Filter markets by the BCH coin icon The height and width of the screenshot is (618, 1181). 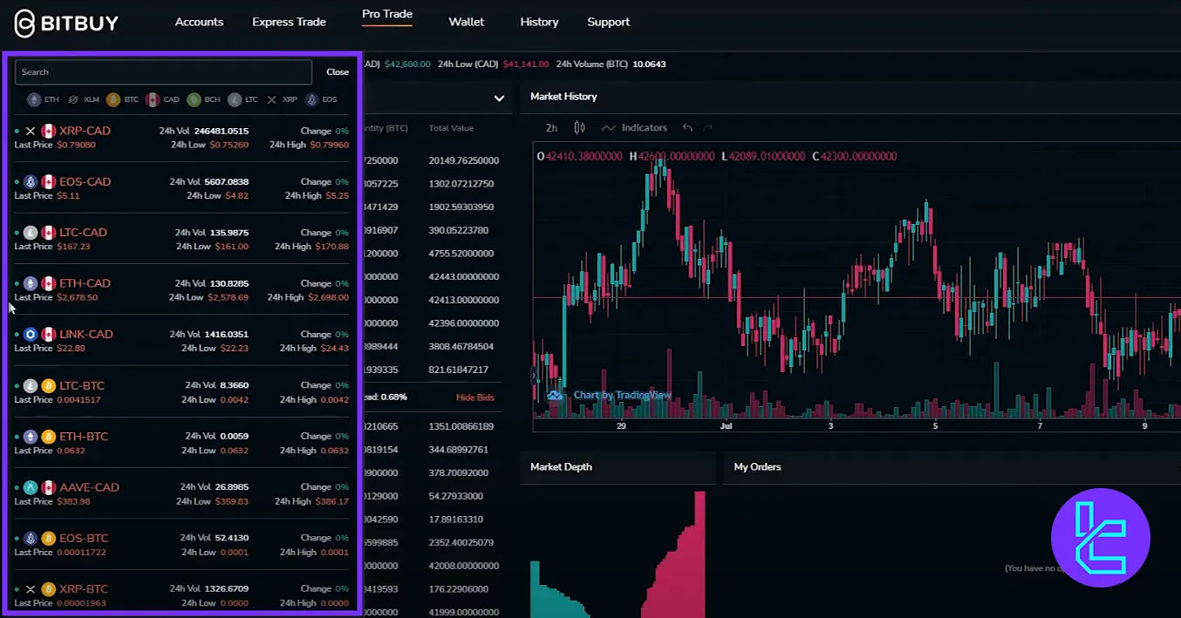coord(194,99)
